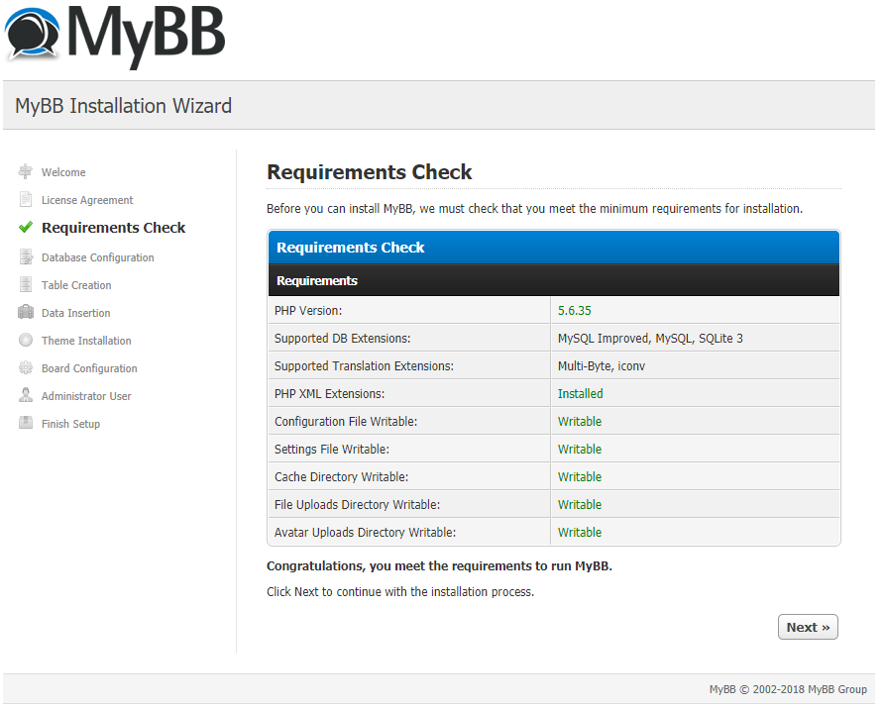Click the MyBB logo in the header
This screenshot has height=710, width=884.
point(115,37)
